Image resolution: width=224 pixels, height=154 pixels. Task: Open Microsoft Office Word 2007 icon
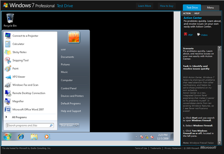(x=8, y=109)
